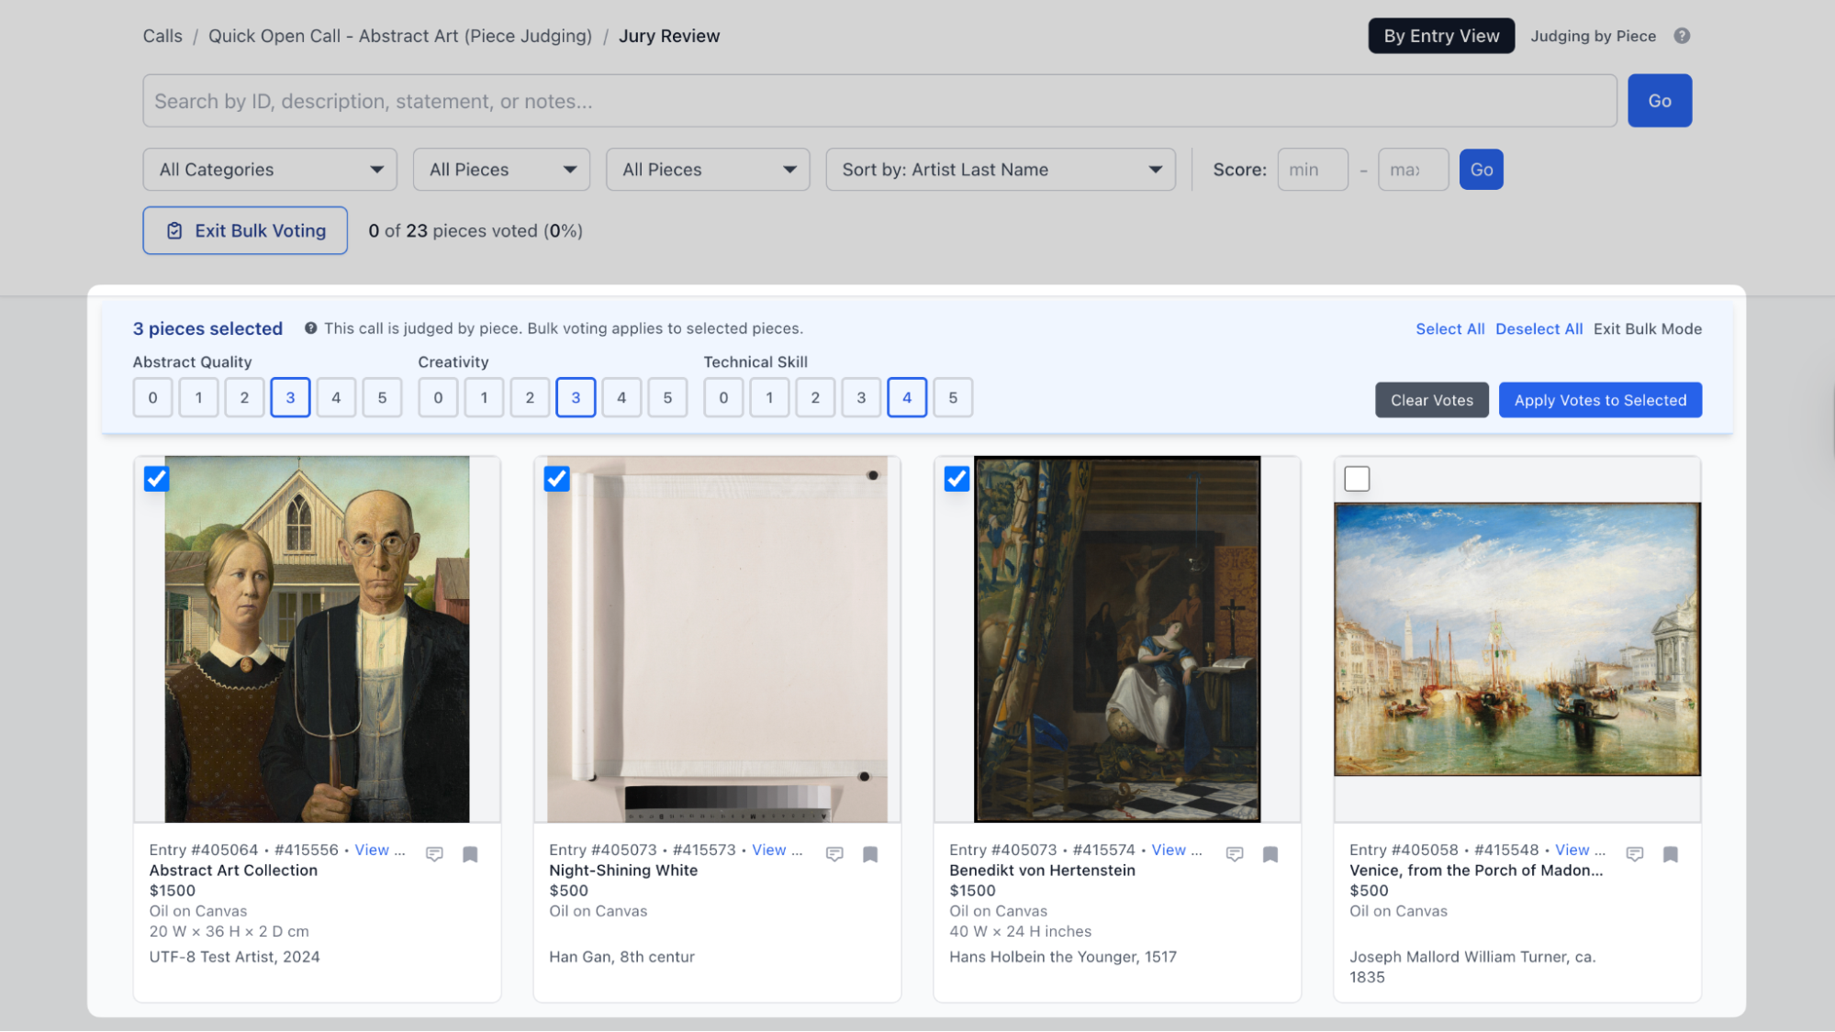Click the selected Technical Skill score 4
Viewport: 1835px width, 1032px height.
pyautogui.click(x=907, y=398)
